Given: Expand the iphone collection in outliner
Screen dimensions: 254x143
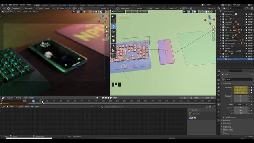Looking at the screenshot, I should 221,17.
